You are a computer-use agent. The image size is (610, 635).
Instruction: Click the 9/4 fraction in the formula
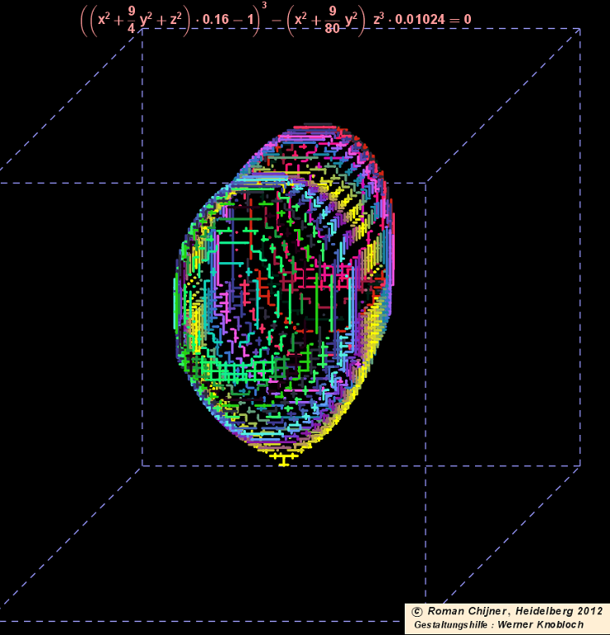pyautogui.click(x=131, y=19)
